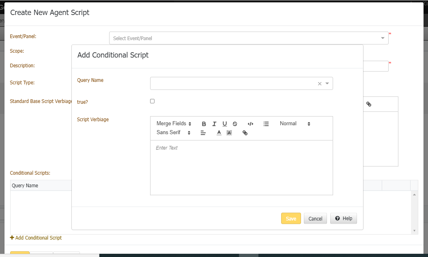Image resolution: width=428 pixels, height=257 pixels.
Task: Expand the Merge Fields dropdown
Action: [x=174, y=124]
